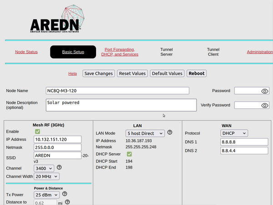Image resolution: width=273 pixels, height=205 pixels.
Task: Click LAN IP address 10.36.187.193
Action: point(139,141)
